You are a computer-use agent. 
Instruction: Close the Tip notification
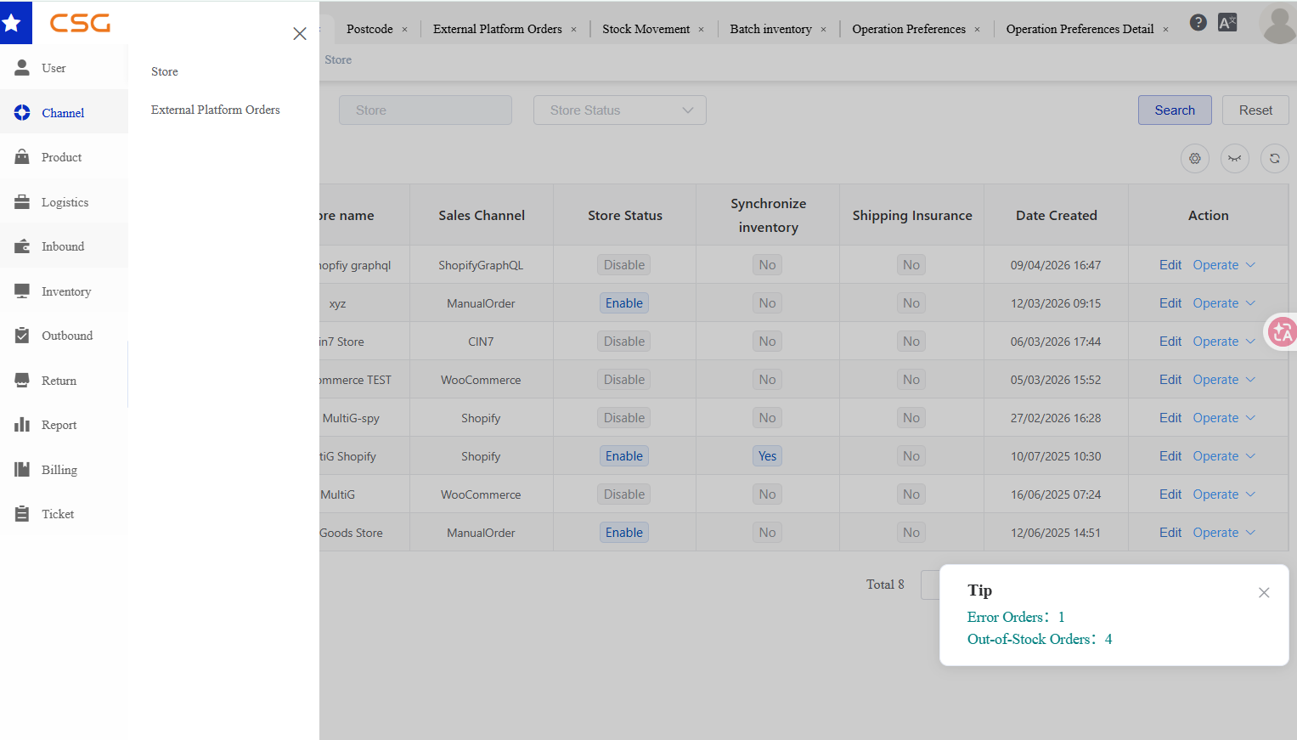point(1264,593)
